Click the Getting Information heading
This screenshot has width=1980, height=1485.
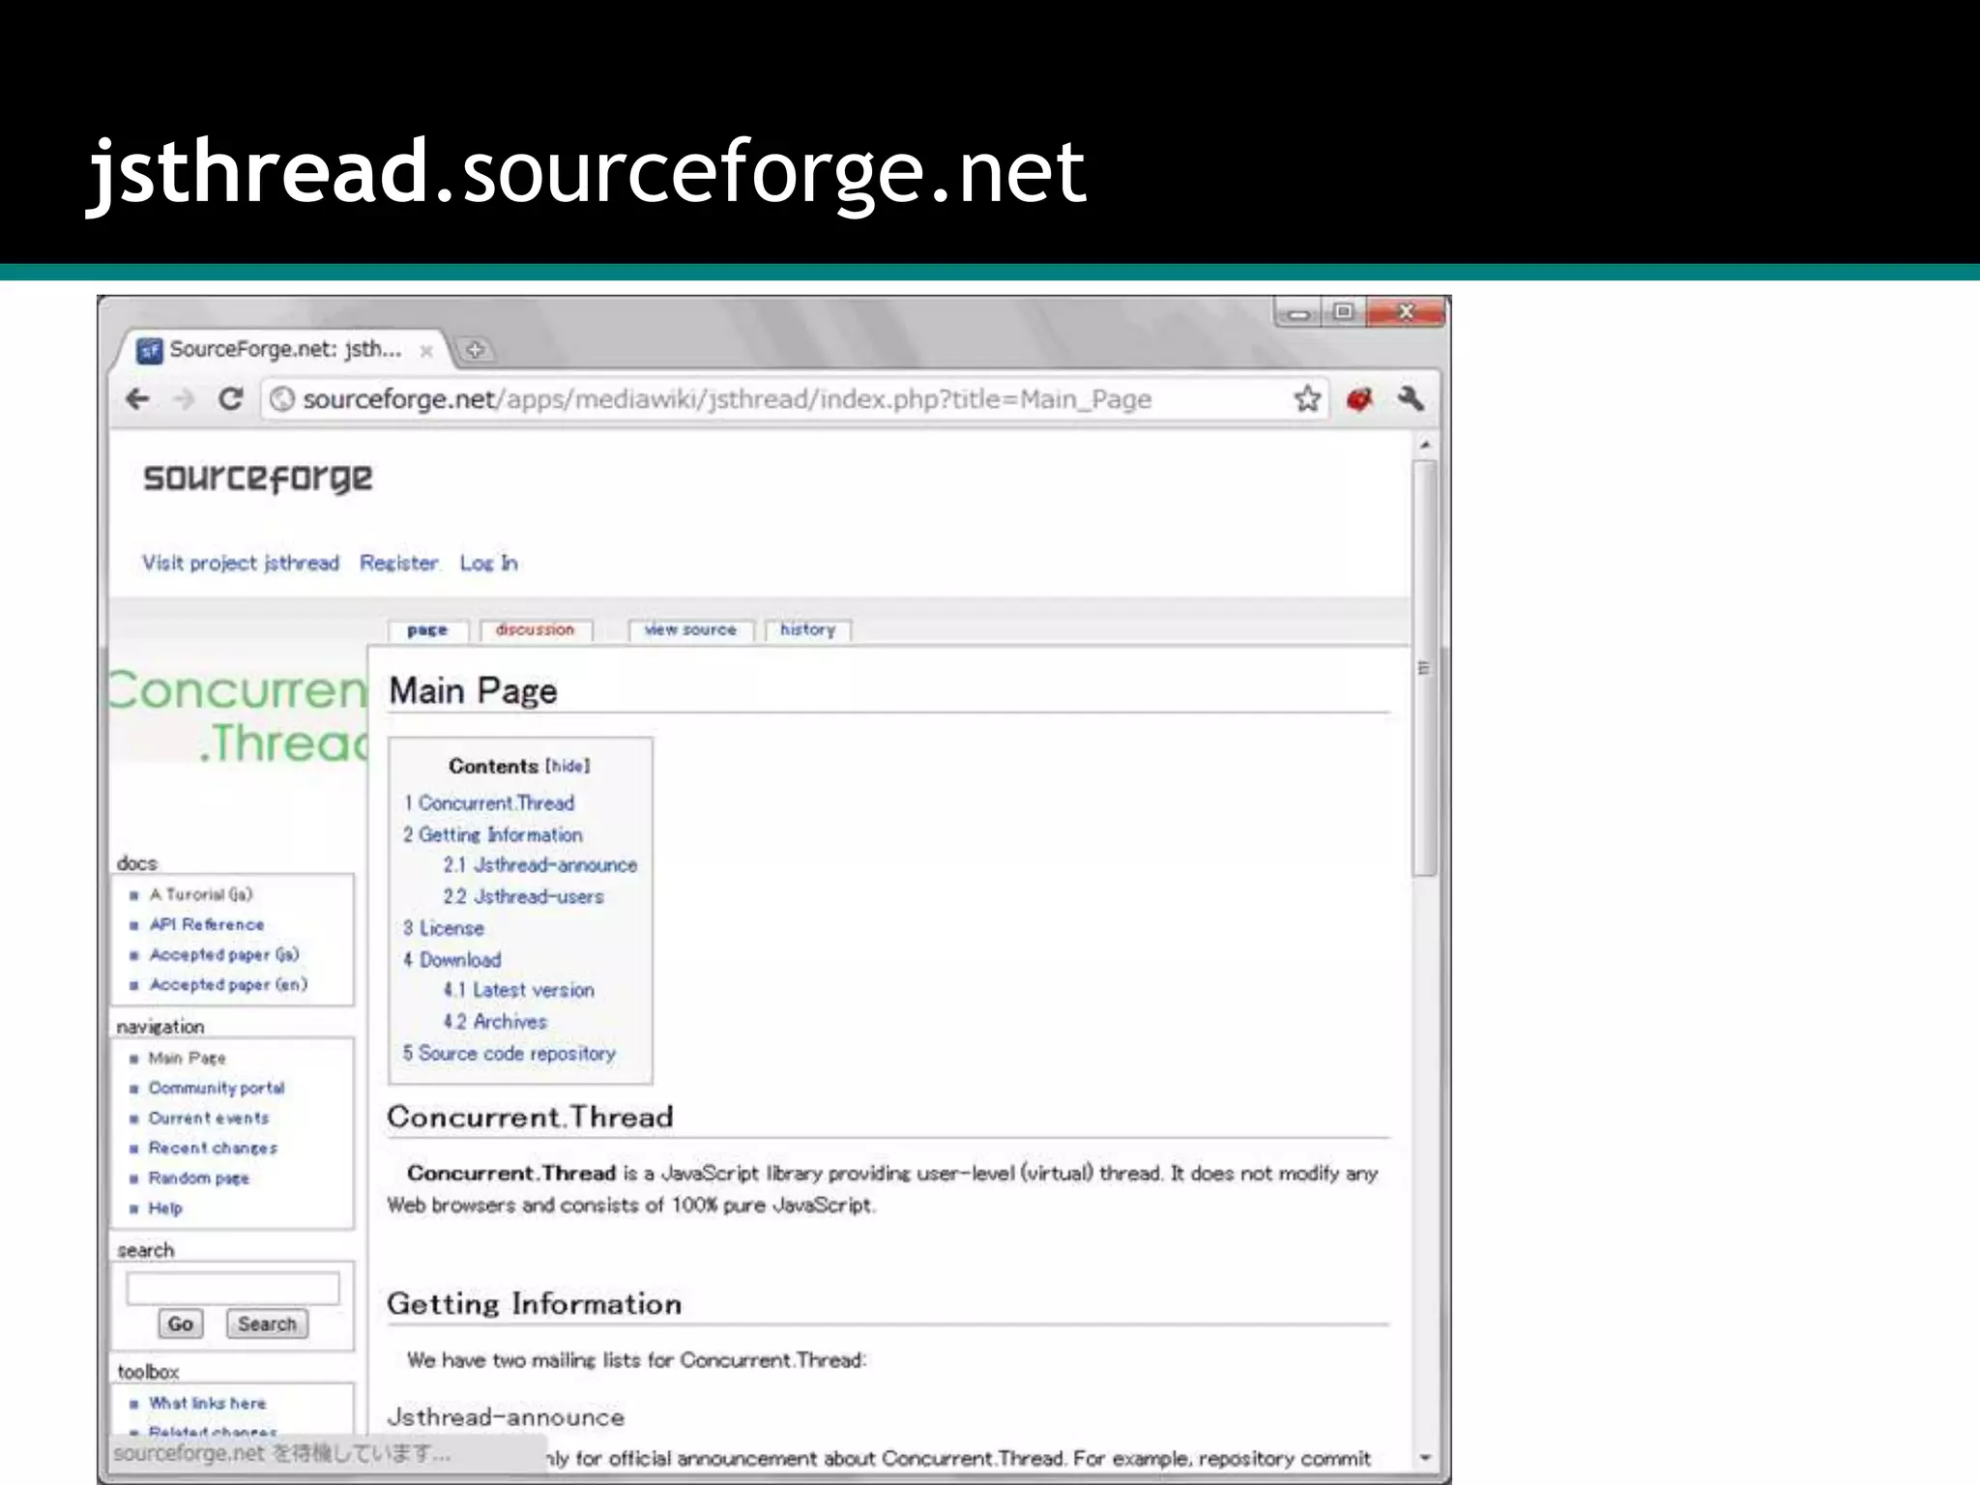coord(534,1303)
